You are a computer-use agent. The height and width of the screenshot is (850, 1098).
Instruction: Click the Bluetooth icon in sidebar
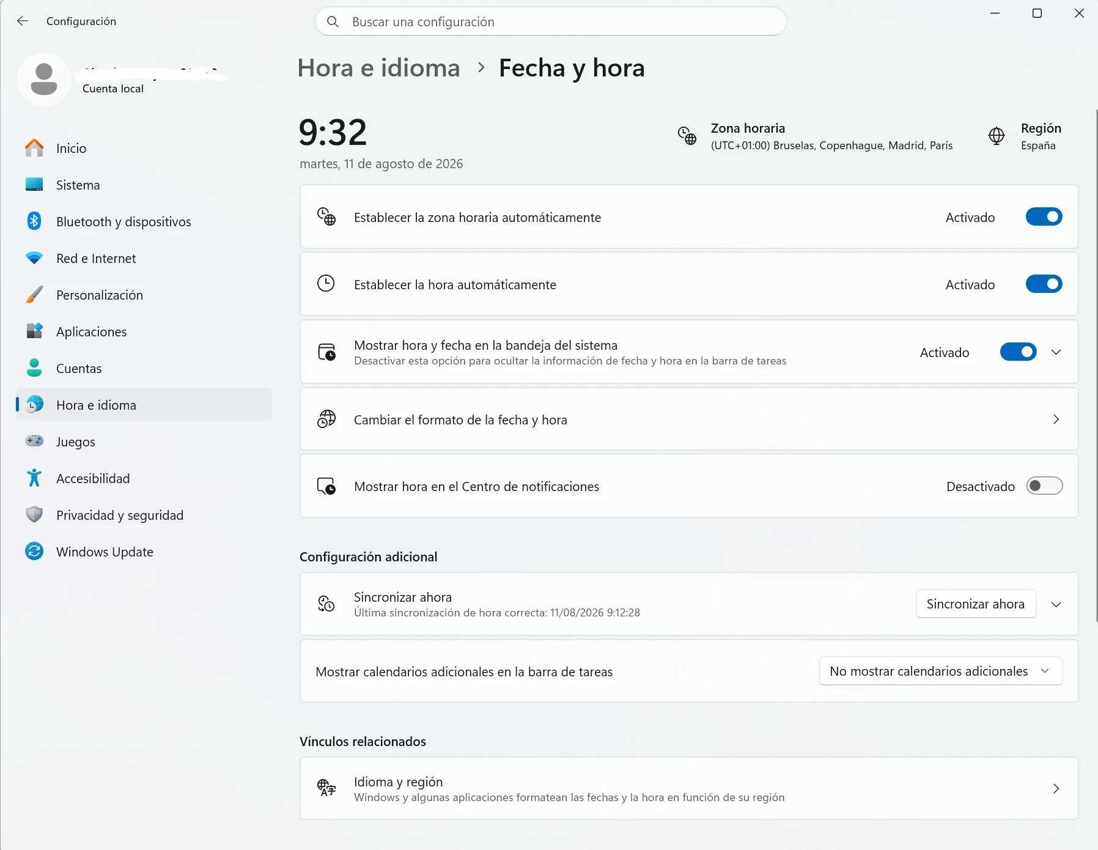pos(34,221)
